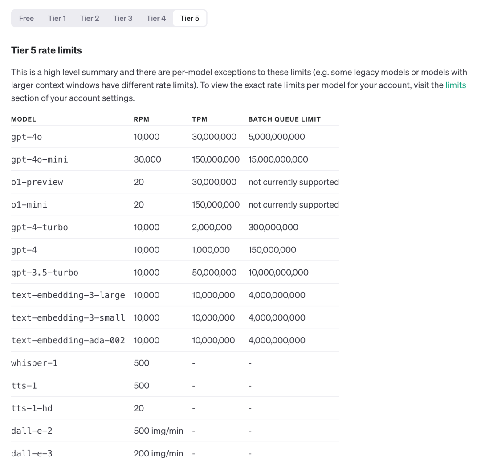Click the BATCH QUEUE LIMIT column header
Screen dimensions: 481x468
(284, 119)
